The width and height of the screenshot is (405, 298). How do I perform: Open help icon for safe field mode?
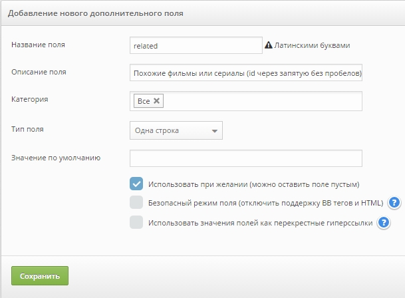[x=394, y=203]
